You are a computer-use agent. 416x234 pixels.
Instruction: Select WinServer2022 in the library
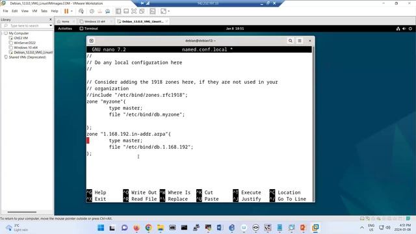pos(25,43)
